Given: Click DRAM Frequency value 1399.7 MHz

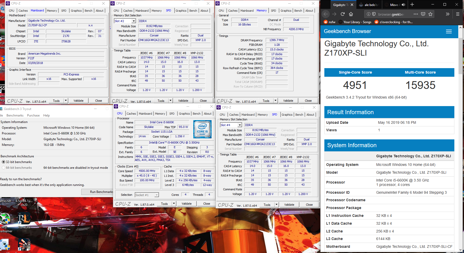Looking at the screenshot, I should pyautogui.click(x=277, y=40).
